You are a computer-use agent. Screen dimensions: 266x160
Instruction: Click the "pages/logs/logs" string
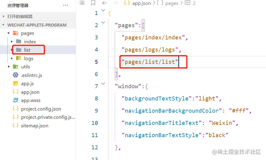pos(150,50)
